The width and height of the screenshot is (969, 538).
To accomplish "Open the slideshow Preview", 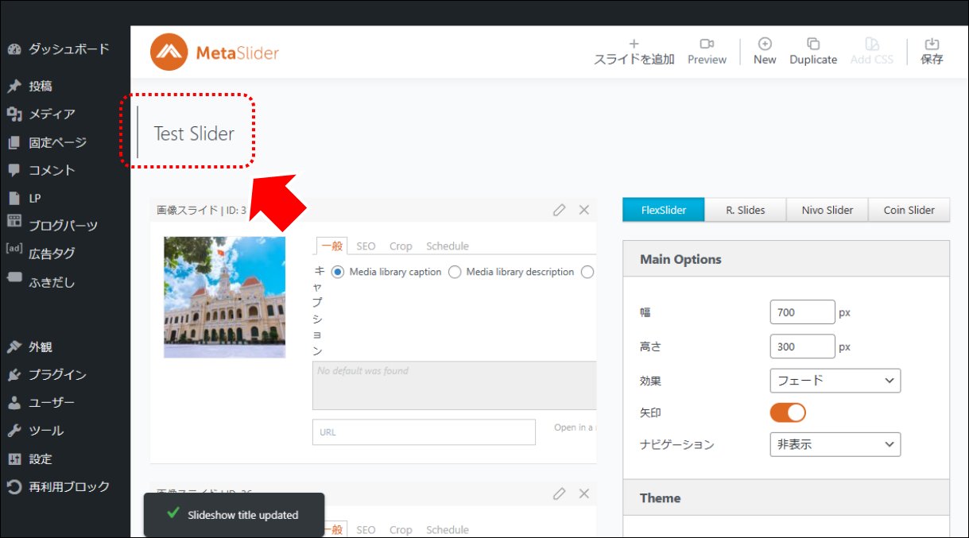I will tap(707, 52).
